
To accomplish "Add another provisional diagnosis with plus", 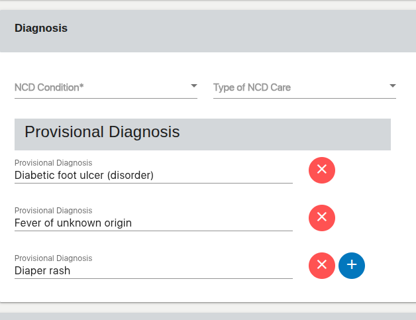I will (x=352, y=265).
